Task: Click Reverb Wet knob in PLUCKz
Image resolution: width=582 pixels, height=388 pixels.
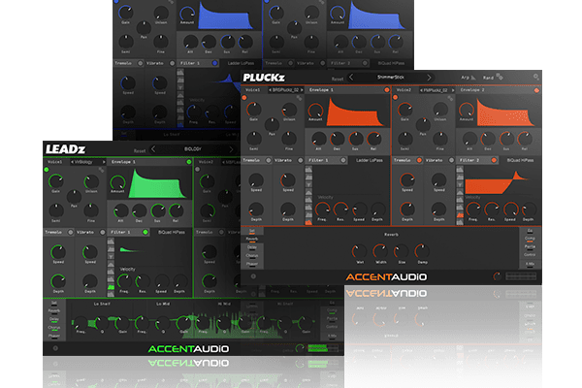Action: (359, 251)
